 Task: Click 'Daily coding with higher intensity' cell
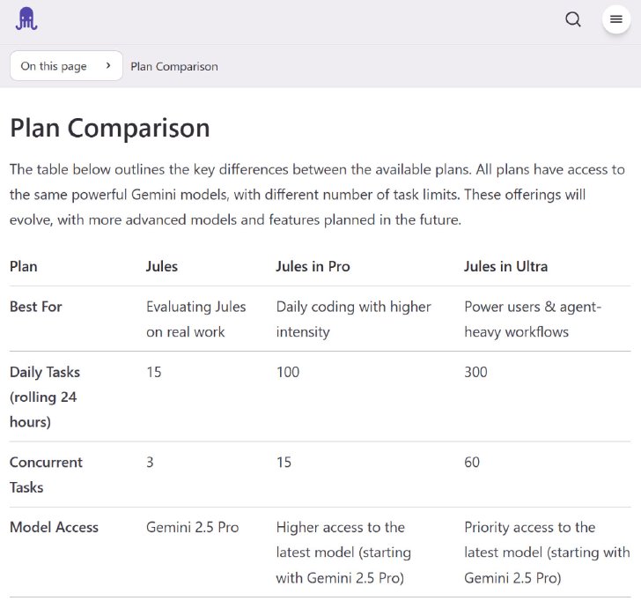coord(354,319)
